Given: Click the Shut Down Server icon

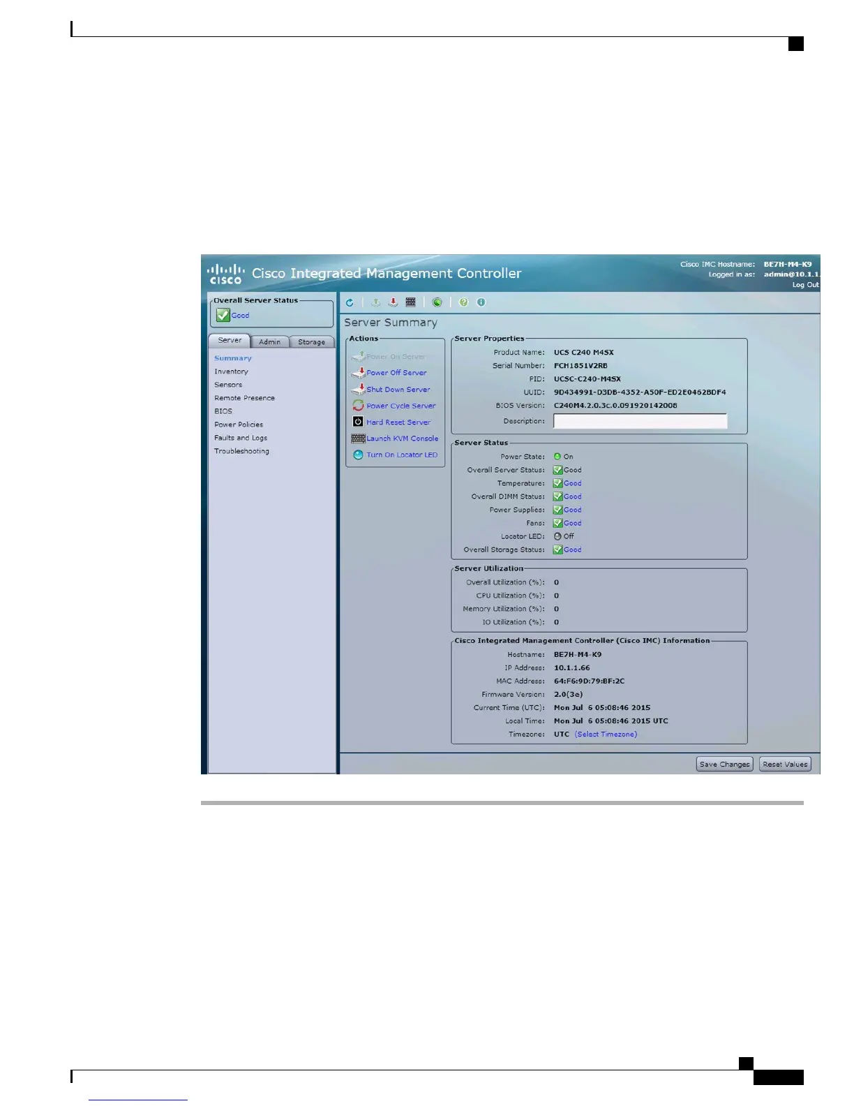Looking at the screenshot, I should coord(358,389).
